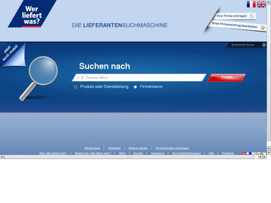The image size is (271, 203).
Task: Switch language with the UK flag
Action: 261,4
